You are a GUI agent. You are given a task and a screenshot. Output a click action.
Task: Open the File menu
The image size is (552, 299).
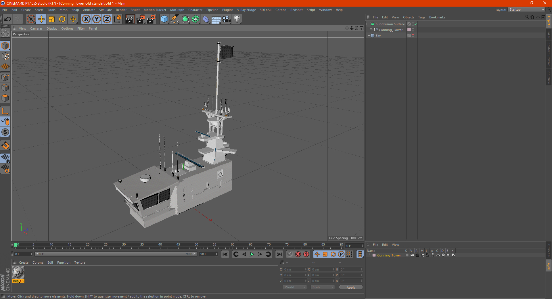point(5,10)
